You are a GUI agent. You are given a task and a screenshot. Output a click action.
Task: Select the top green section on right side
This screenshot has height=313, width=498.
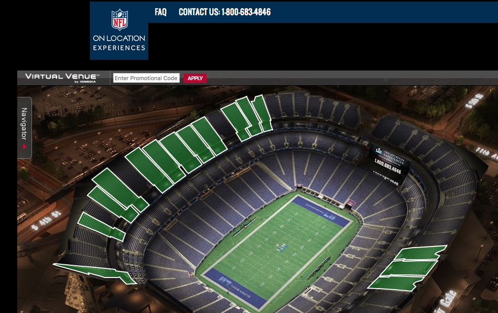421,253
